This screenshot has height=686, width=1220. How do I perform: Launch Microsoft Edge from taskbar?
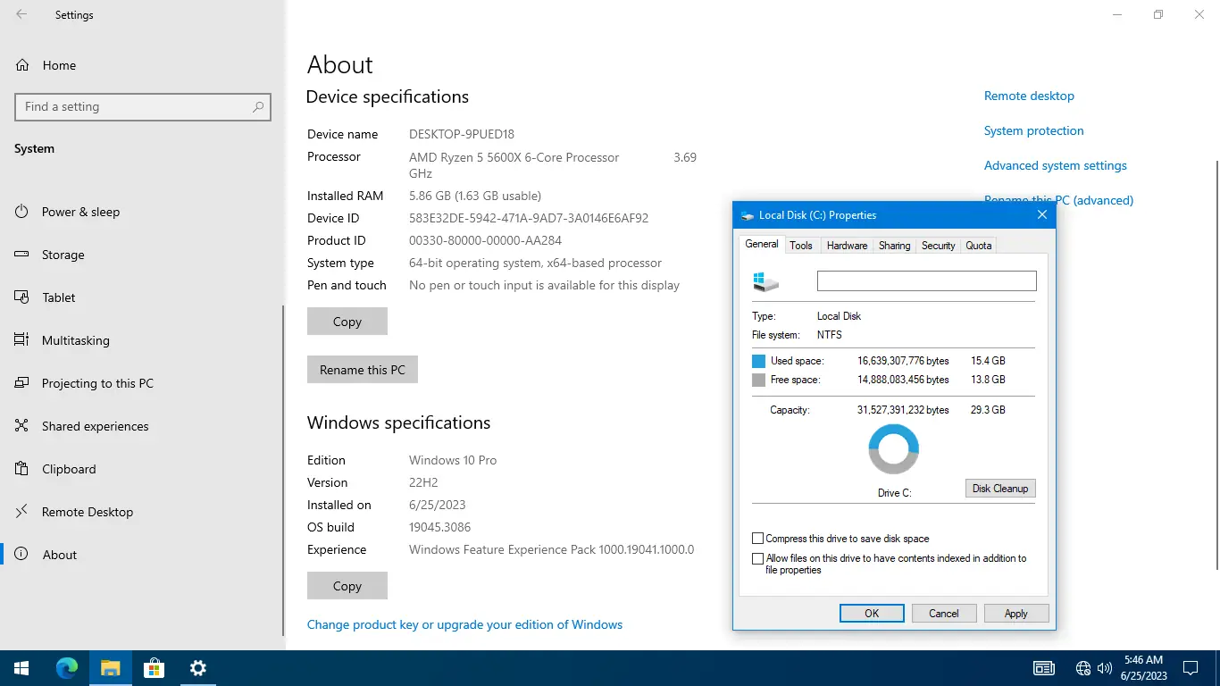coord(67,668)
